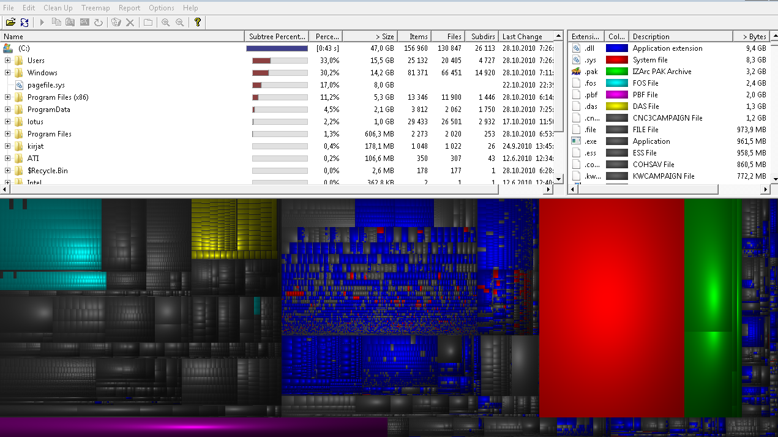Image resolution: width=778 pixels, height=437 pixels.
Task: Click the Refresh All toolbar icon
Action: point(24,22)
